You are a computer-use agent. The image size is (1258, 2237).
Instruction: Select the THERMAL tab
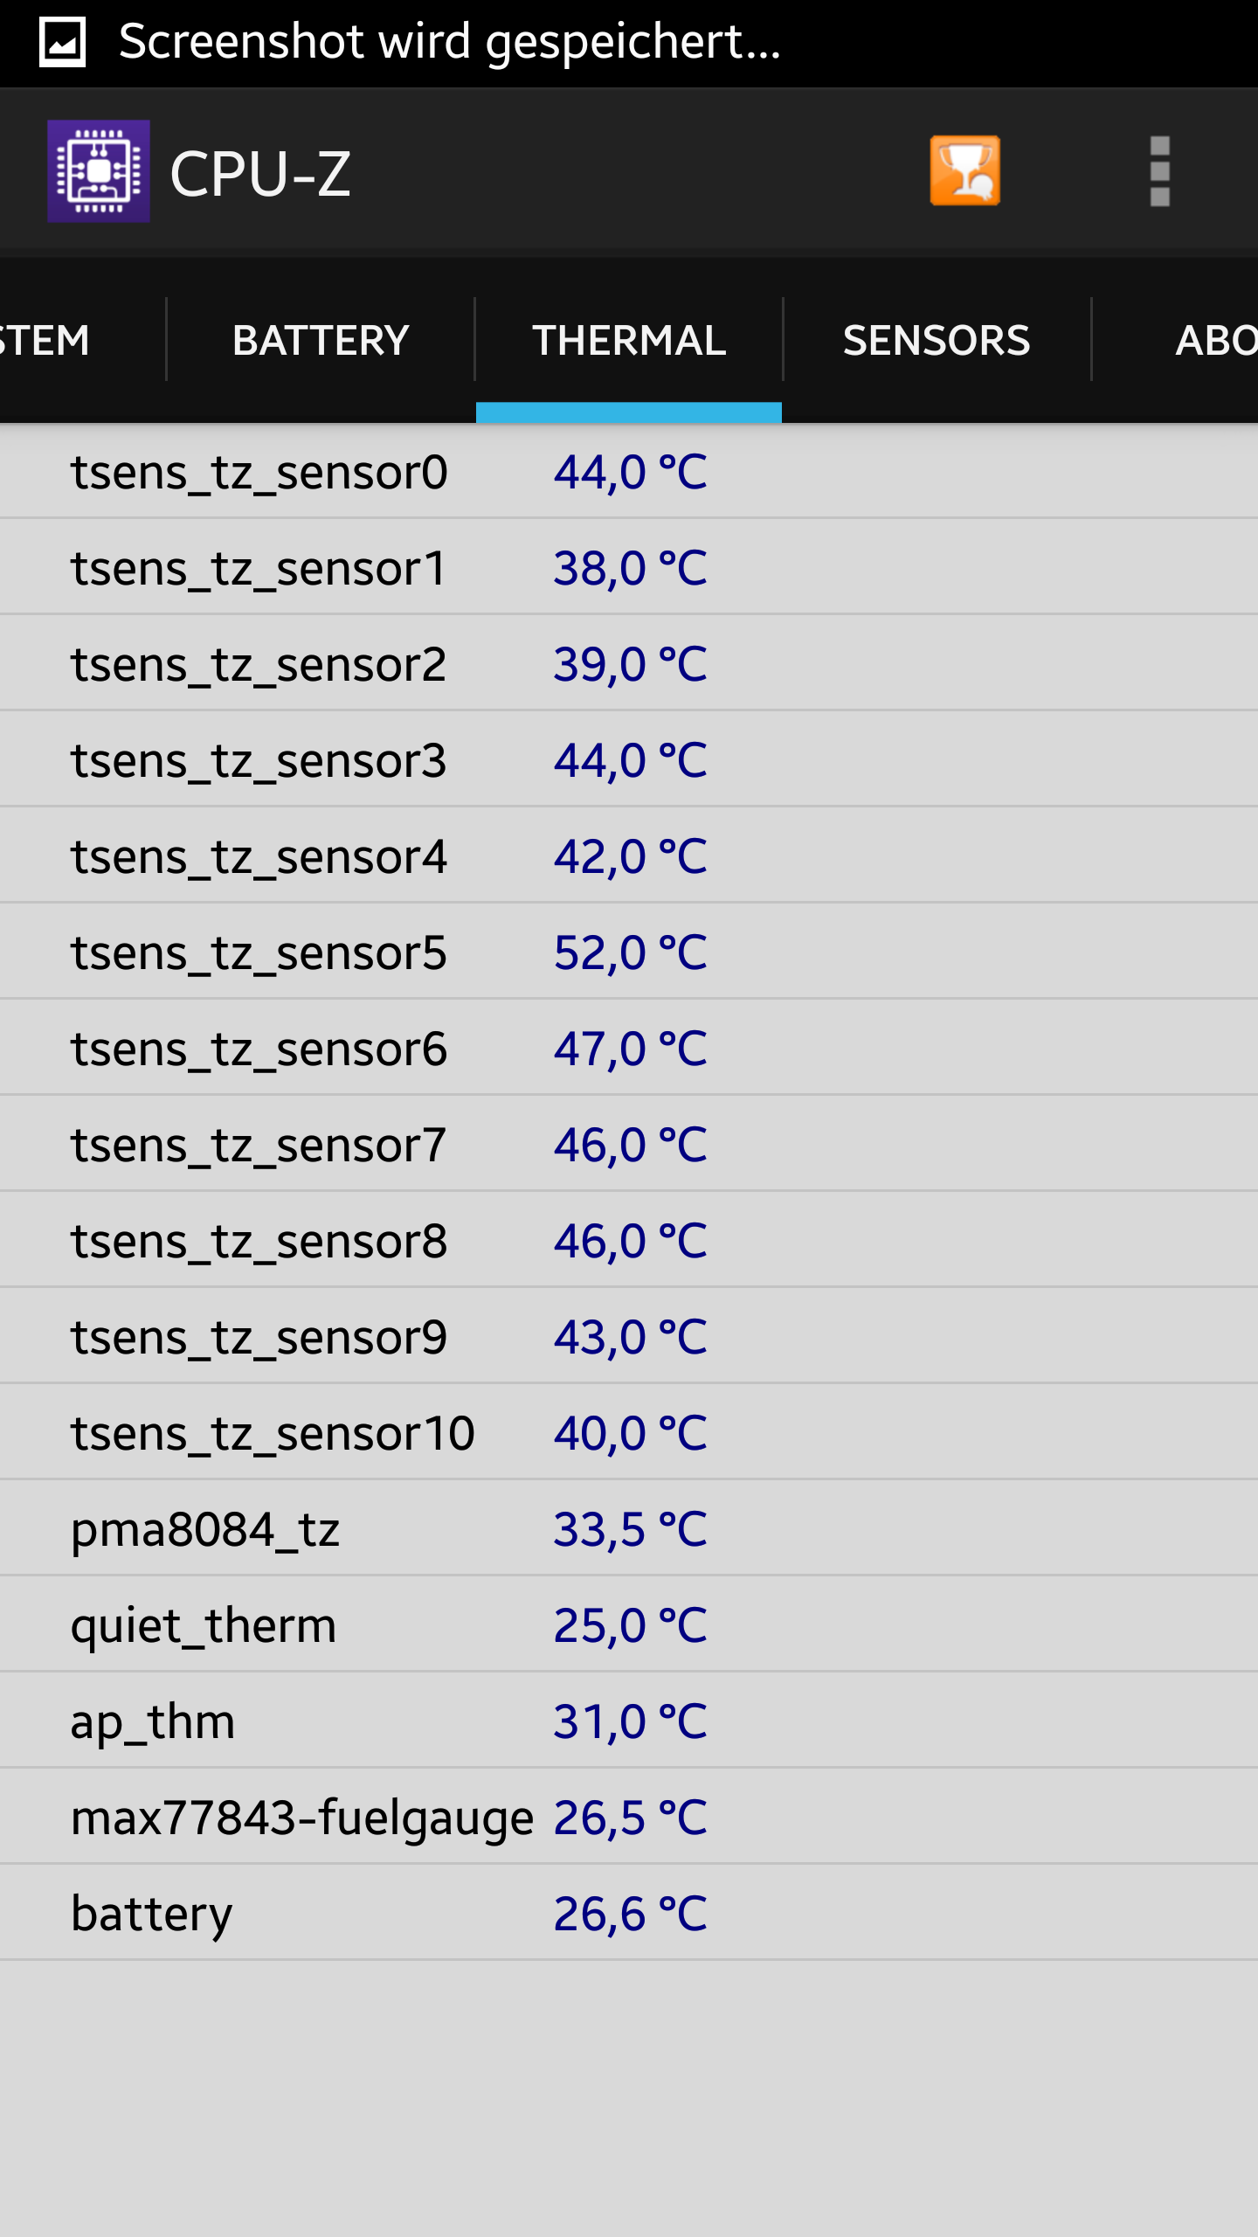point(629,340)
